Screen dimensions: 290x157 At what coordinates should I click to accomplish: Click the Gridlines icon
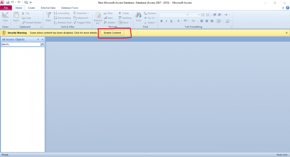click(219, 21)
